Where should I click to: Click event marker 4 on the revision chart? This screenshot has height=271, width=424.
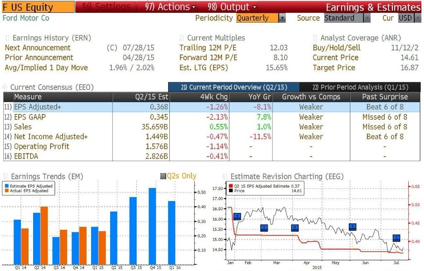point(237,216)
